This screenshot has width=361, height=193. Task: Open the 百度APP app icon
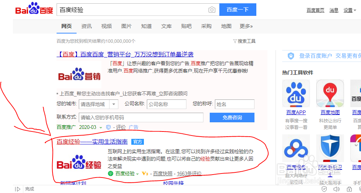click(x=296, y=93)
